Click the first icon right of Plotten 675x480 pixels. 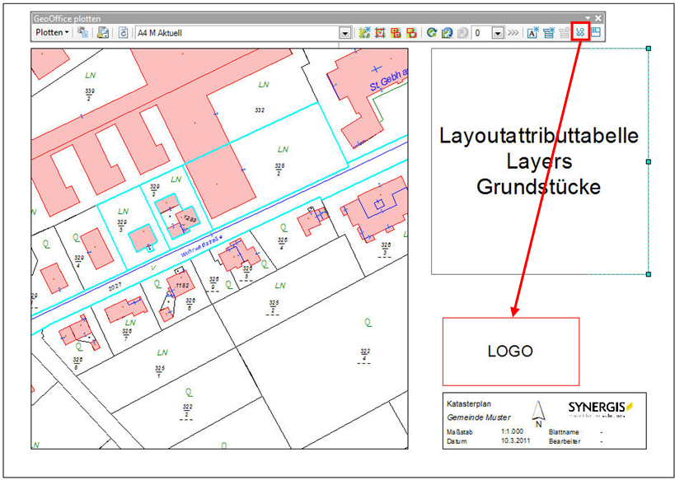pyautogui.click(x=83, y=33)
